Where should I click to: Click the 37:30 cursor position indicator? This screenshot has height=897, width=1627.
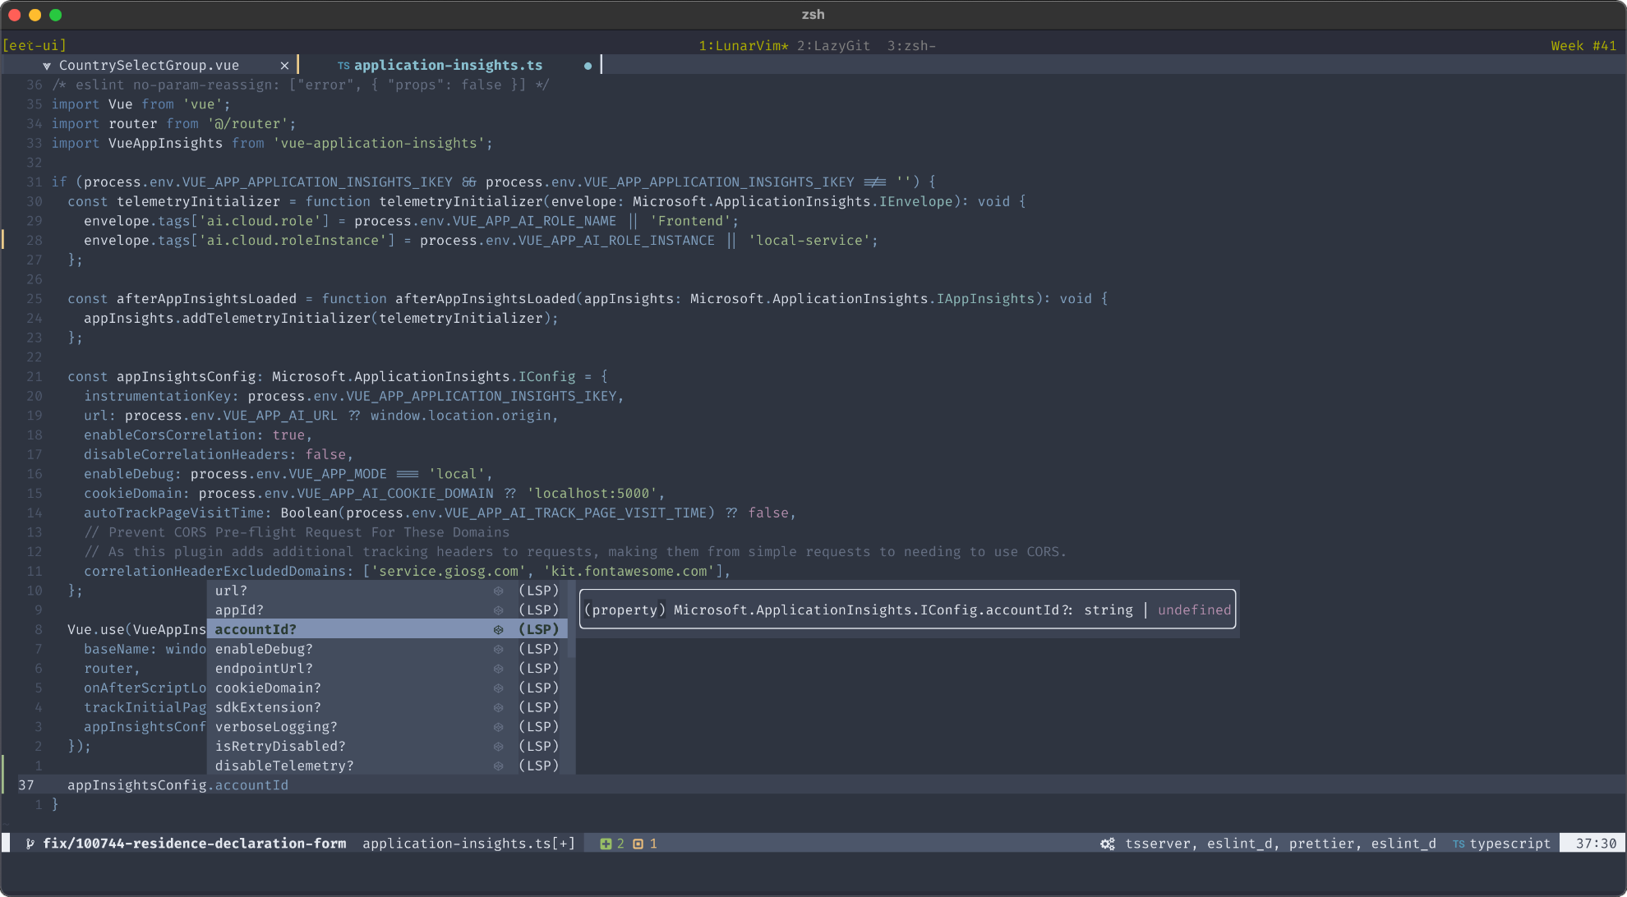pos(1595,844)
